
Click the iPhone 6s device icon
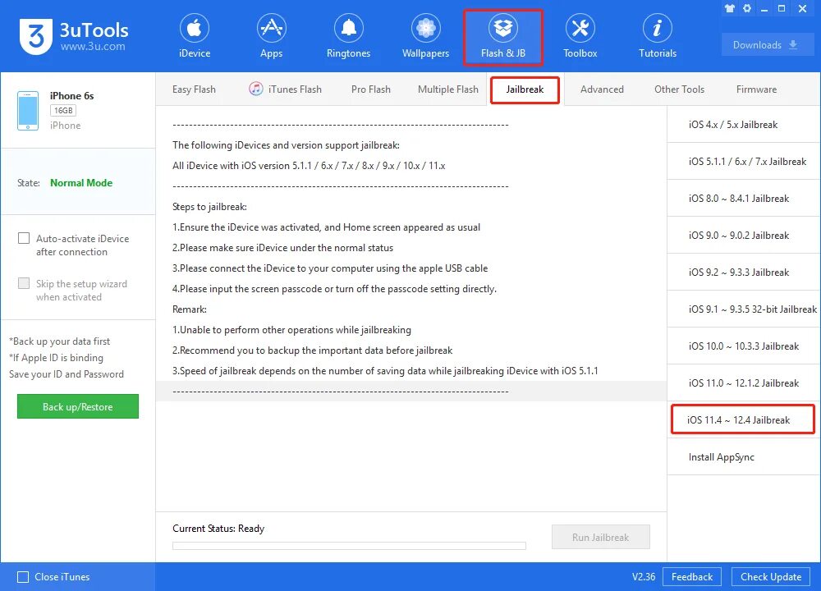click(x=28, y=111)
